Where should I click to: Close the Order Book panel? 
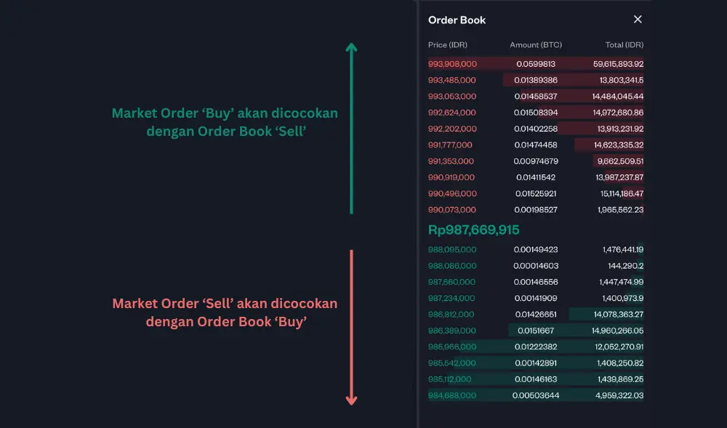[638, 20]
